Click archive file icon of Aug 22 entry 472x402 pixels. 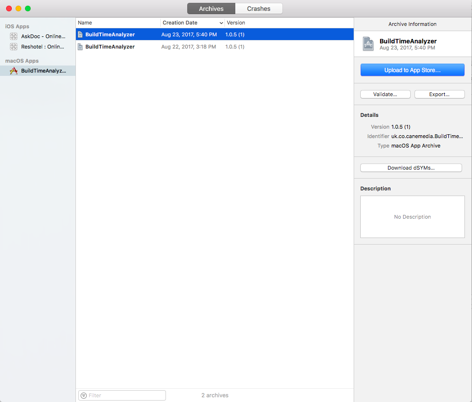point(80,47)
